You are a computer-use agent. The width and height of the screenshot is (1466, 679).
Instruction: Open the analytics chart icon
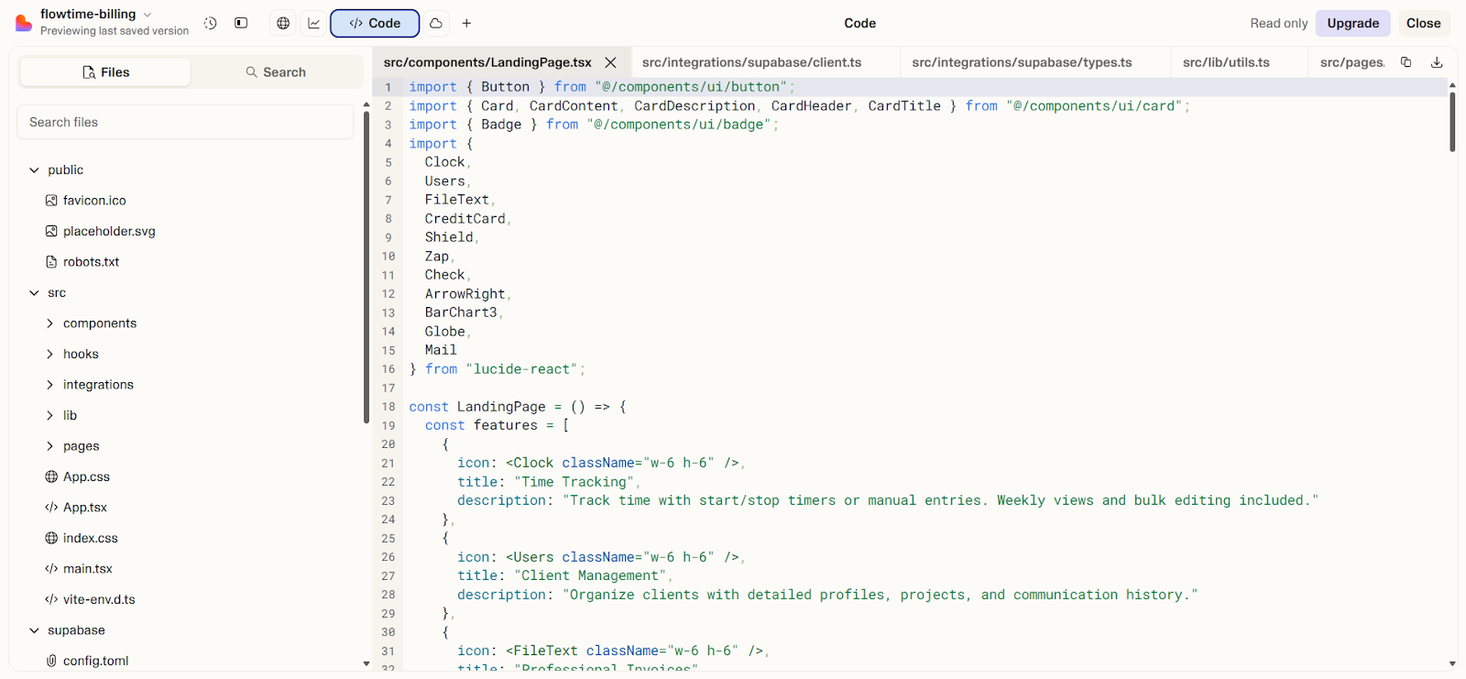click(314, 23)
